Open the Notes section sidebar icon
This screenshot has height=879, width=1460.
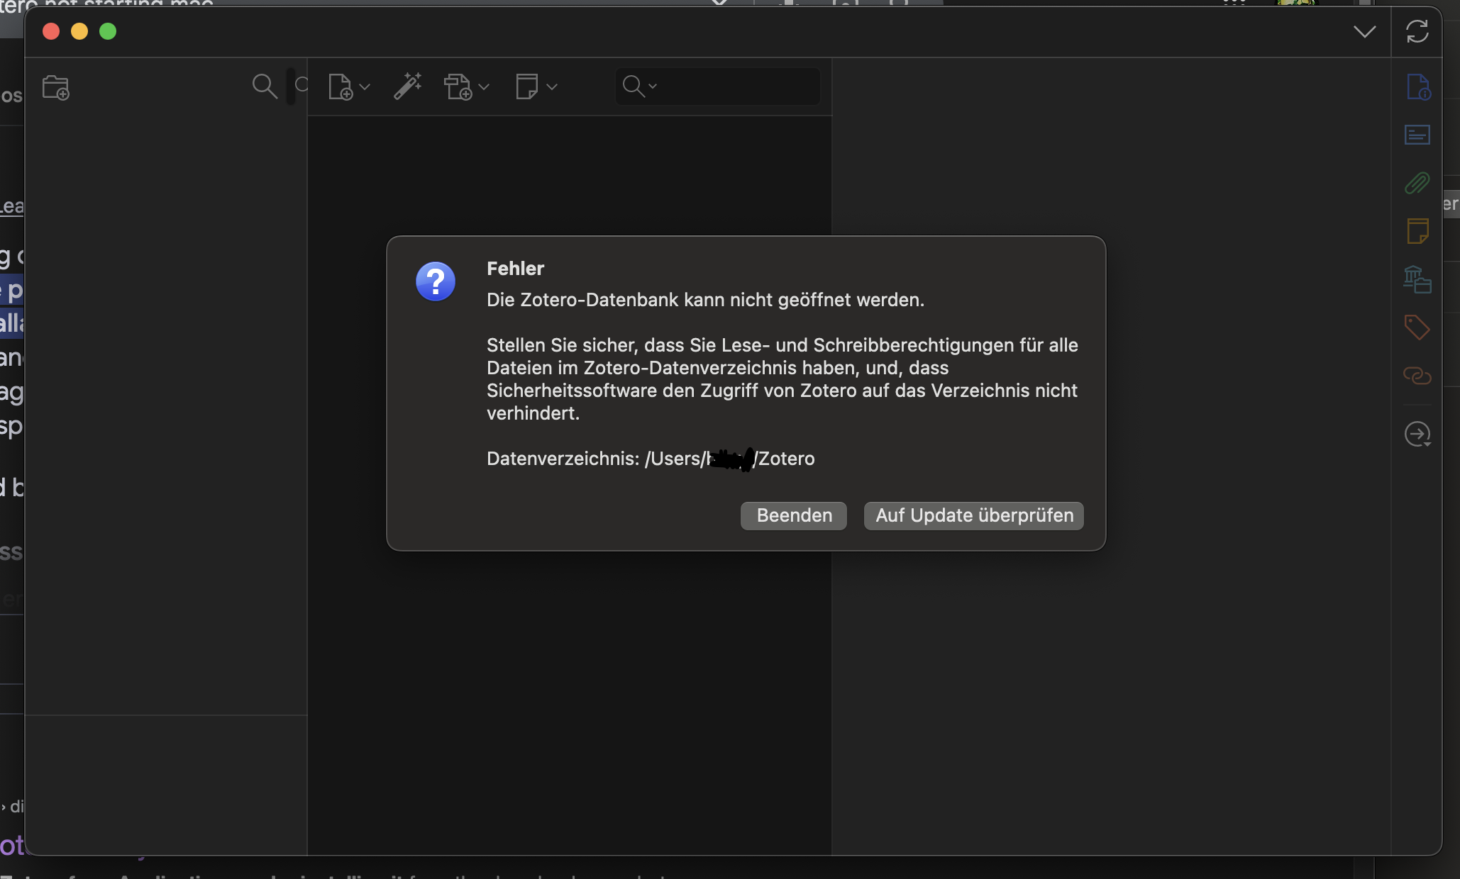coord(1417,231)
